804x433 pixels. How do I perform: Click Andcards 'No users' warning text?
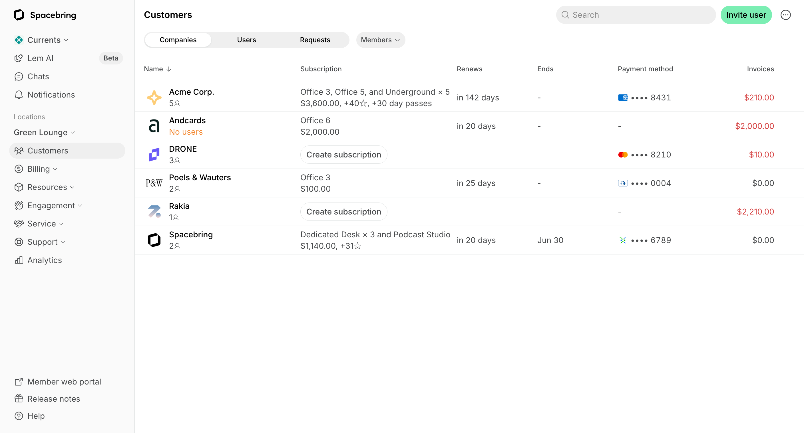186,132
